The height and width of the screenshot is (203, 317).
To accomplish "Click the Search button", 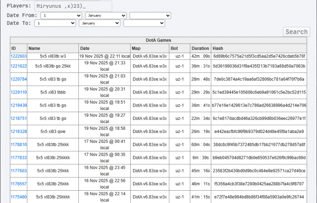I will coord(297,32).
